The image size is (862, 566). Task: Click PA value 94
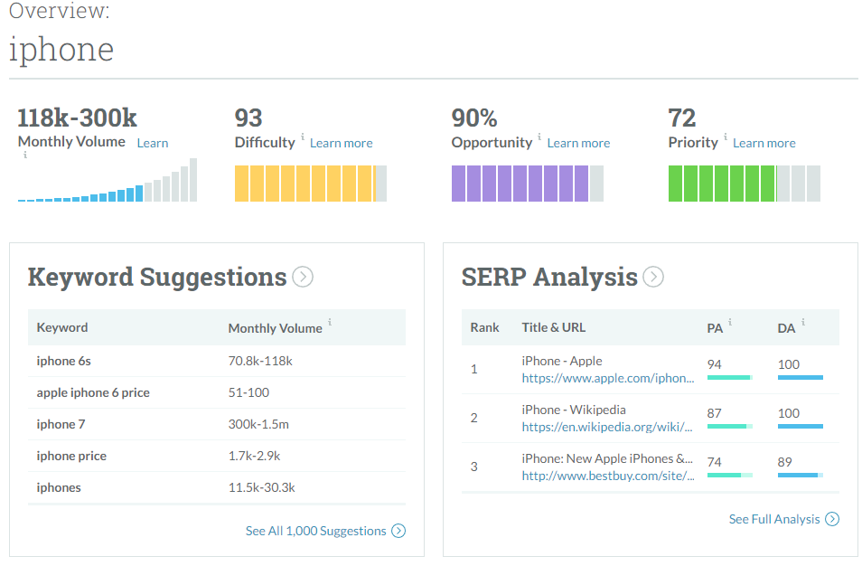[x=714, y=364]
